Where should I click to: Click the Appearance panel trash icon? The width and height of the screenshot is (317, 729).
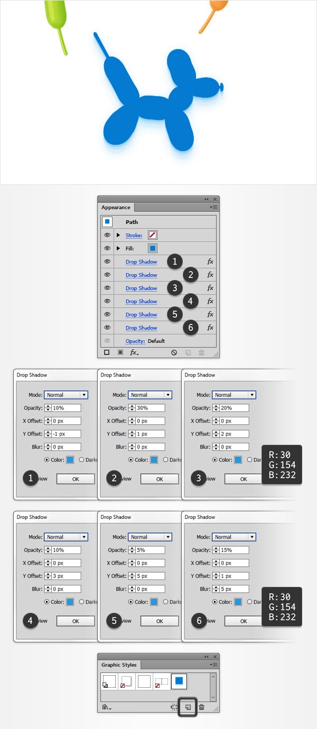201,352
